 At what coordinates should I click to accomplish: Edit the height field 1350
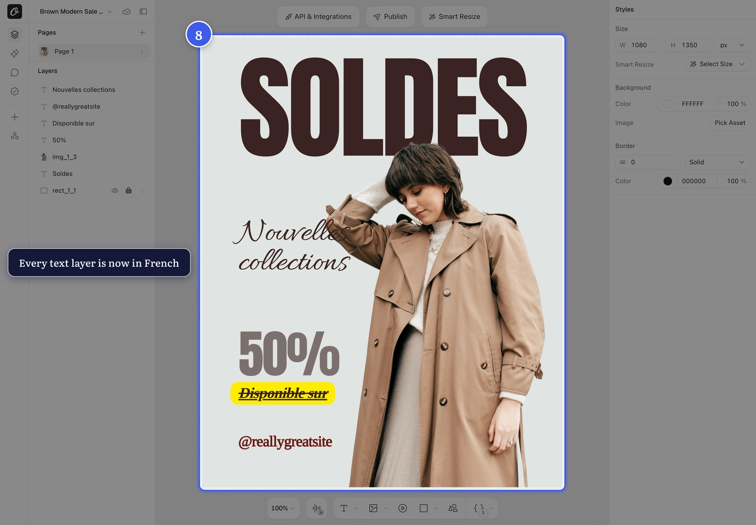click(689, 45)
